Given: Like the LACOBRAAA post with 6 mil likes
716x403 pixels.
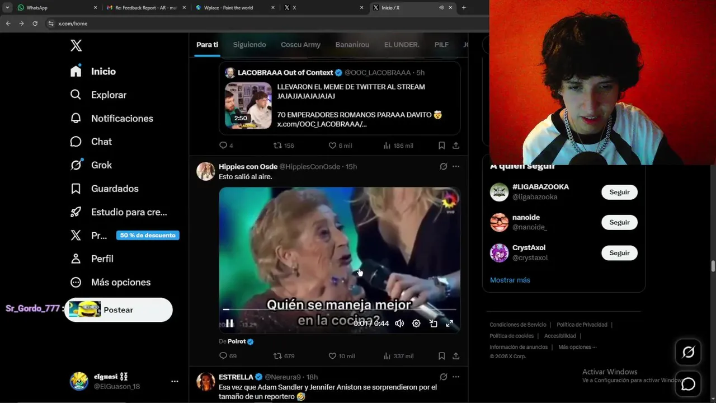Looking at the screenshot, I should [x=340, y=146].
